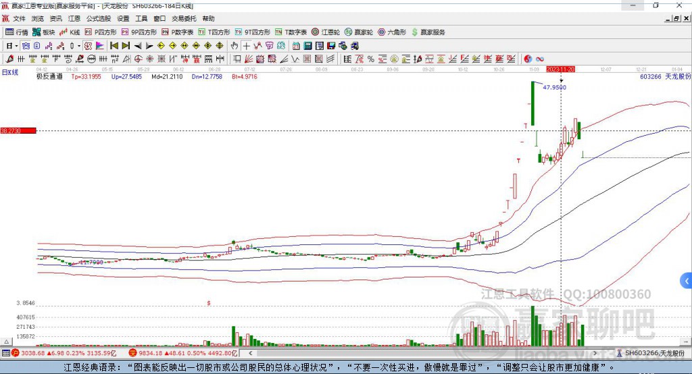Open the P四方形 tool
Screen dimensions: 692x374
(101, 32)
